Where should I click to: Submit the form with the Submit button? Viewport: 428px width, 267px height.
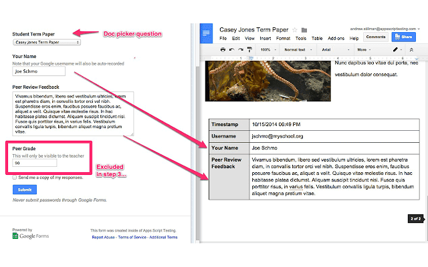click(25, 190)
